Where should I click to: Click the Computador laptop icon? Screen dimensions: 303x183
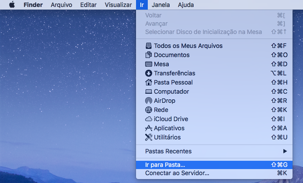(x=148, y=91)
